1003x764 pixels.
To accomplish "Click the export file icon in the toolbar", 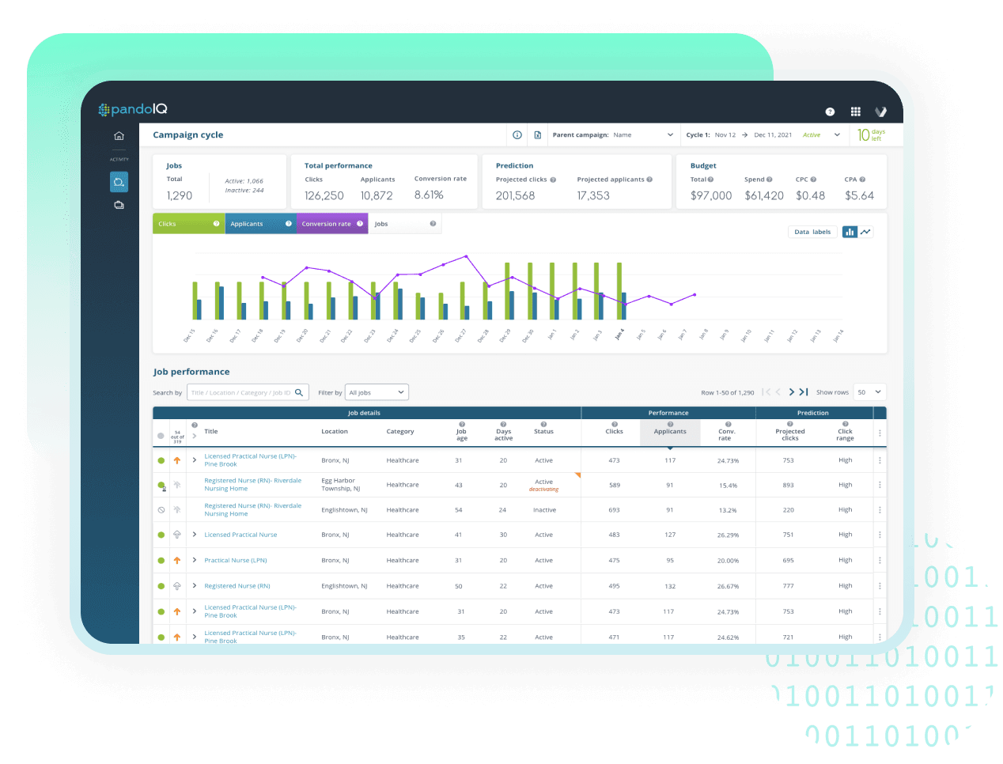I will (538, 134).
